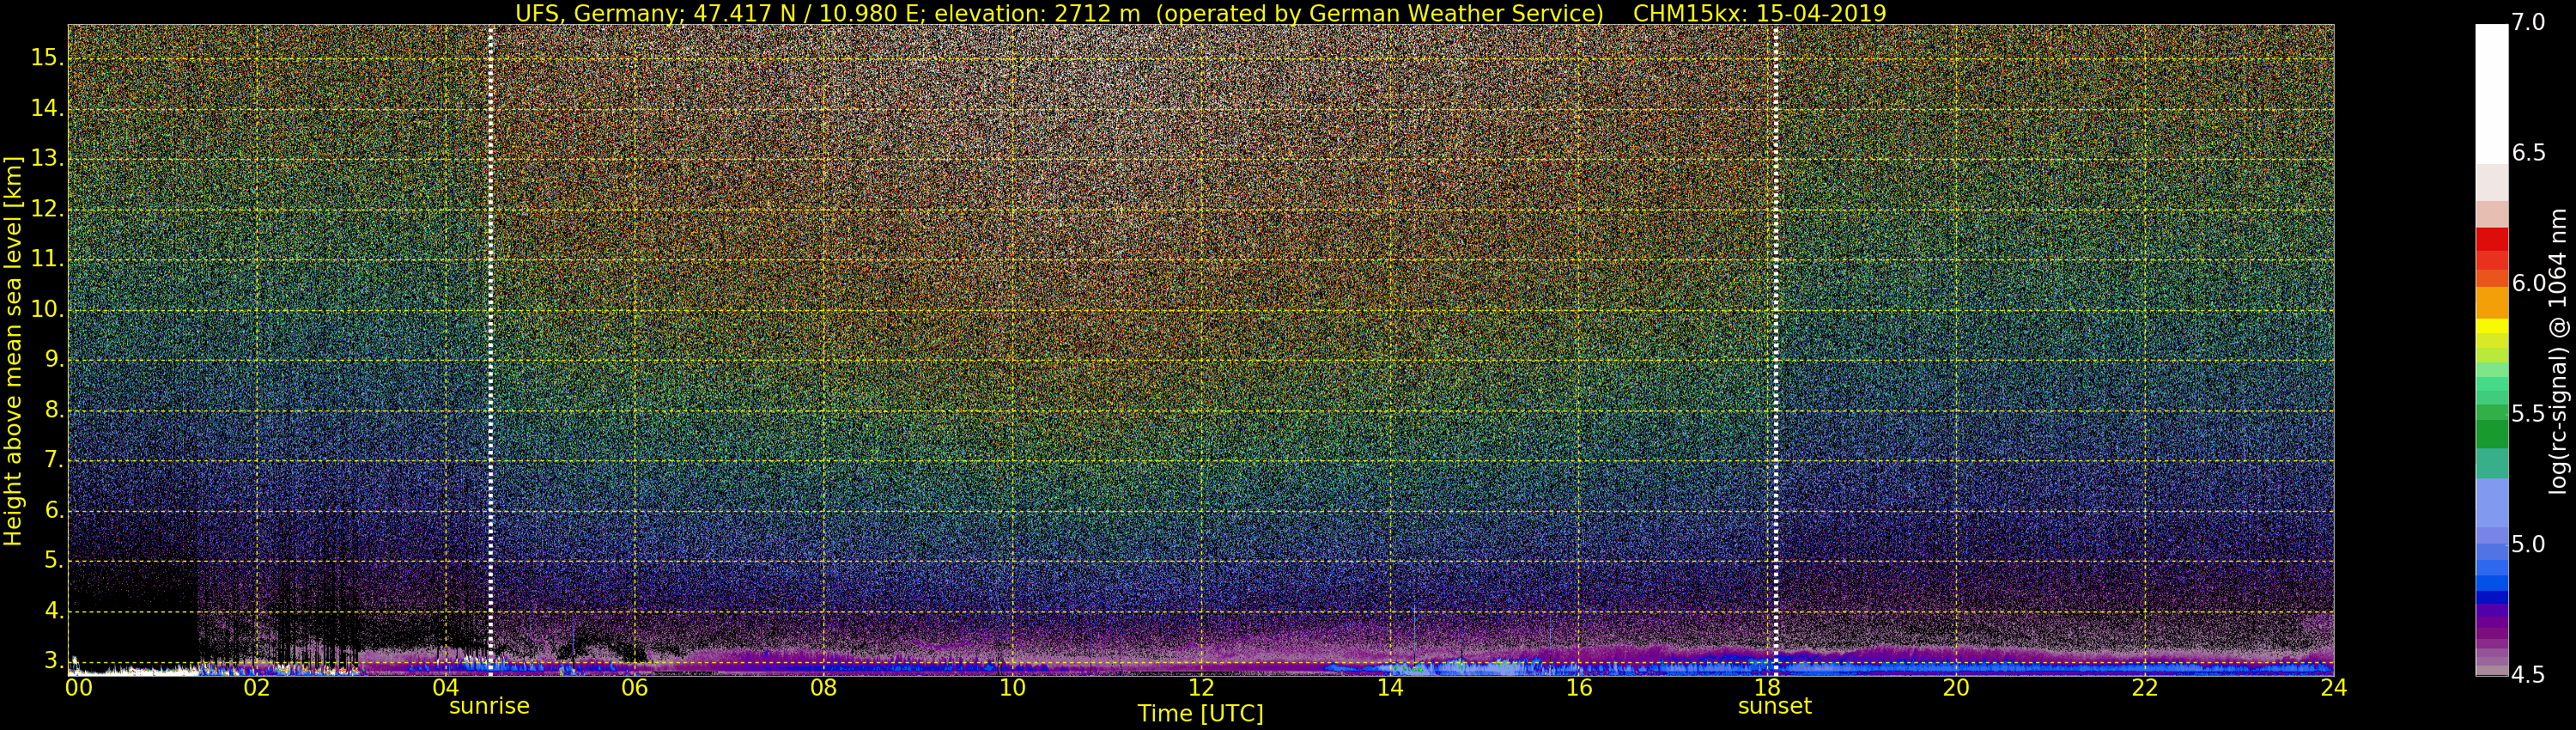The width and height of the screenshot is (2576, 730).
Task: Click the time axis tick '04'
Action: point(445,688)
